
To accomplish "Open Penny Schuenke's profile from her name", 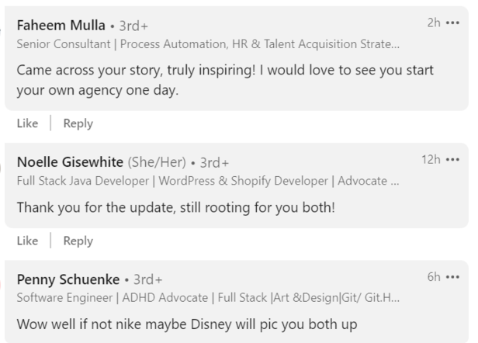I will coord(68,279).
